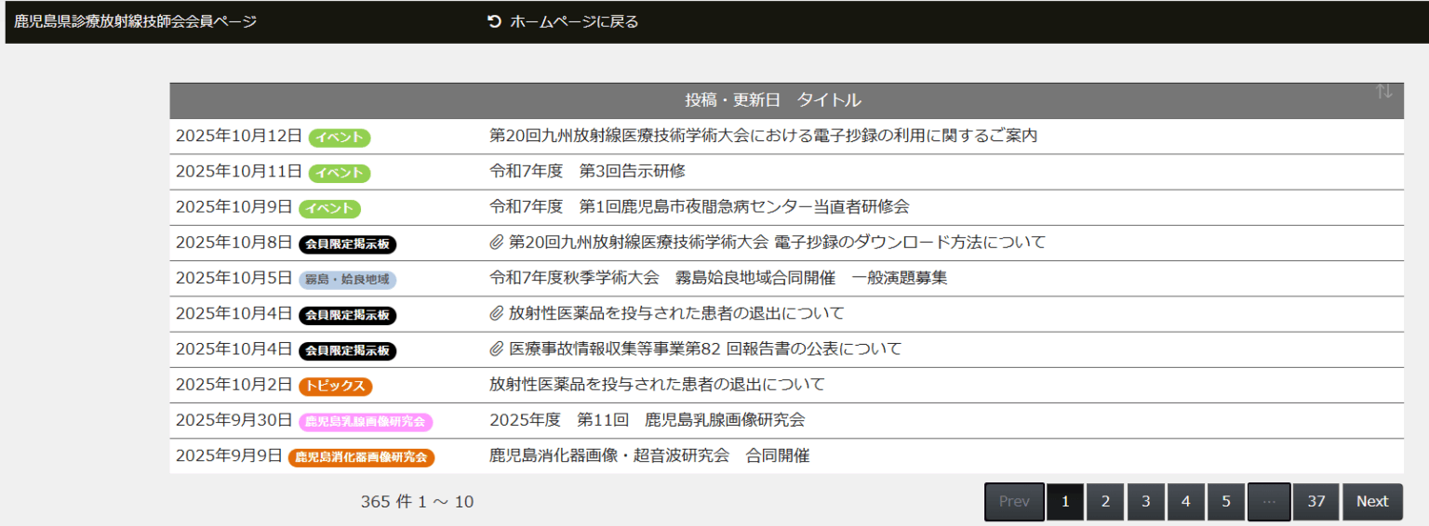Click the orange トピックス badge
The height and width of the screenshot is (526, 1429).
335,386
